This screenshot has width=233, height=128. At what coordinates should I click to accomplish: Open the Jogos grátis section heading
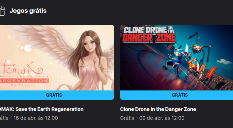(x=28, y=11)
